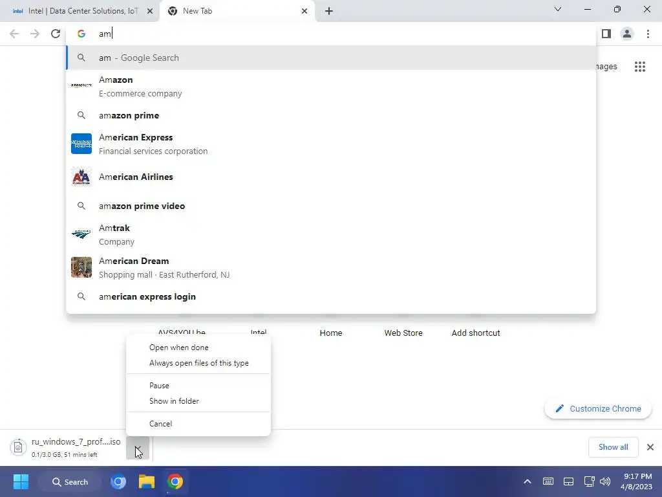Switch to the New Tab tab
Screen dimensions: 662x497
237,11
